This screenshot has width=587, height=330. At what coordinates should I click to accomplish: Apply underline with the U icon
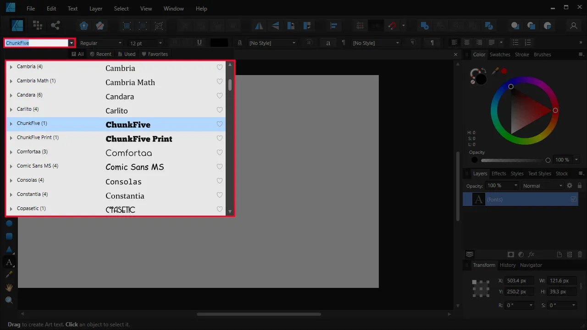point(199,43)
